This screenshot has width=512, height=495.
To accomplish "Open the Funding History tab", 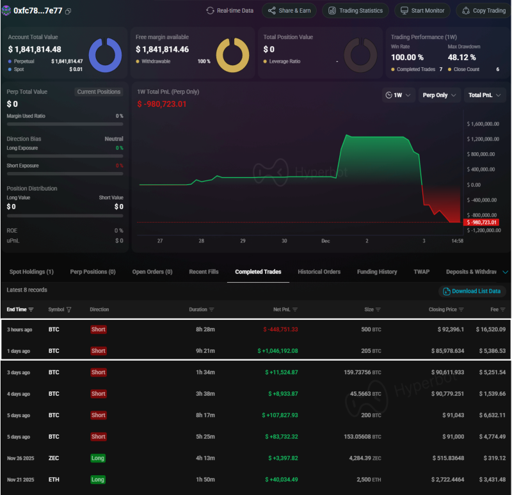I will pyautogui.click(x=377, y=271).
